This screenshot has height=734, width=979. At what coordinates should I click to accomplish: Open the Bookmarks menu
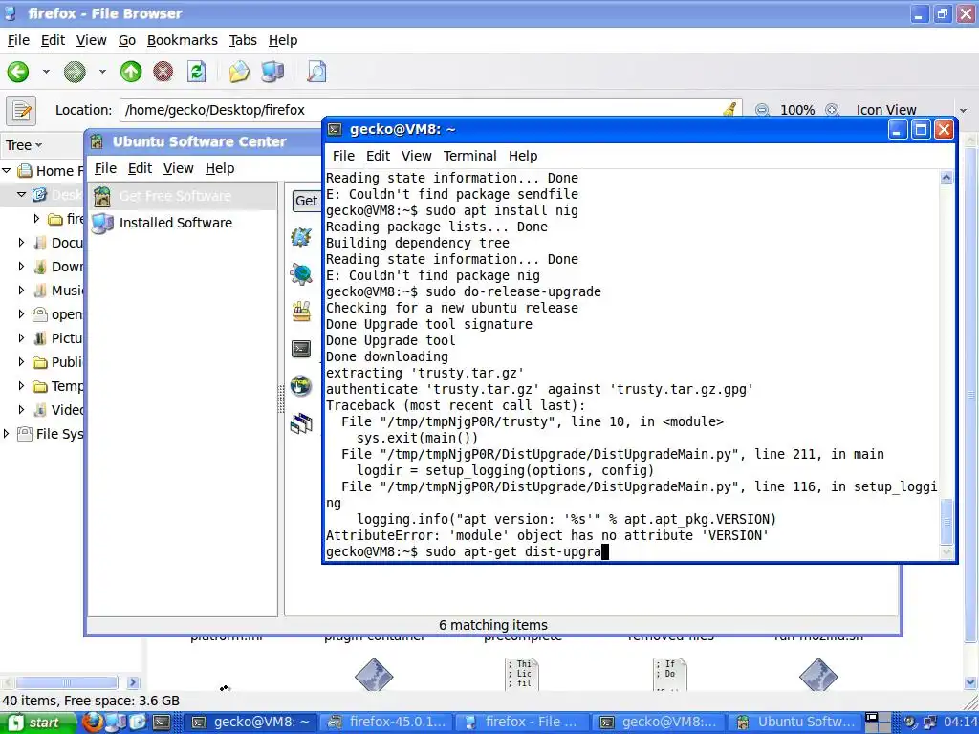click(x=183, y=40)
